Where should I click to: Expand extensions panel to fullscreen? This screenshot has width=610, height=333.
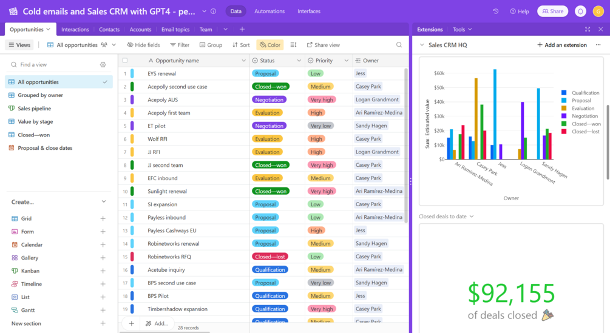pyautogui.click(x=588, y=29)
